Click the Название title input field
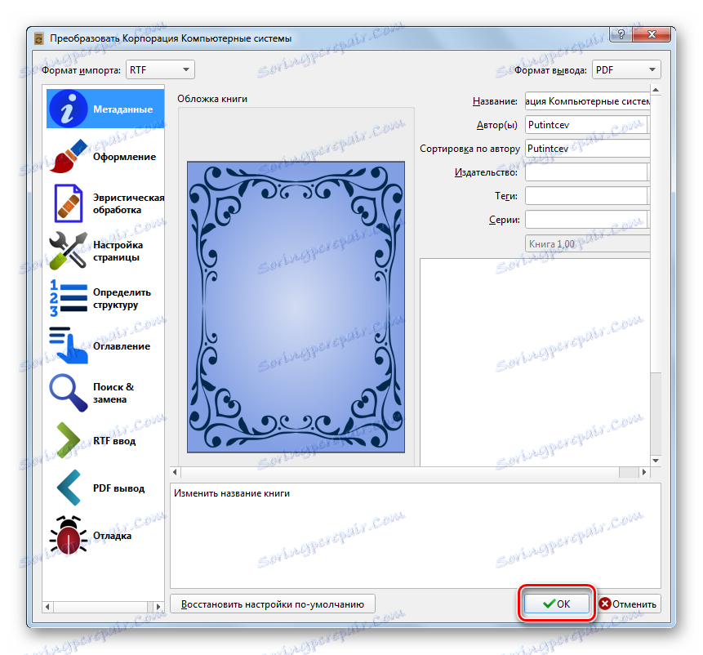703x655 pixels. (587, 101)
